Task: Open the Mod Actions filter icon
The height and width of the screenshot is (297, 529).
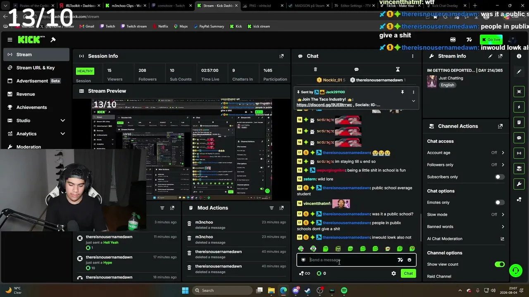Action: pos(272,208)
